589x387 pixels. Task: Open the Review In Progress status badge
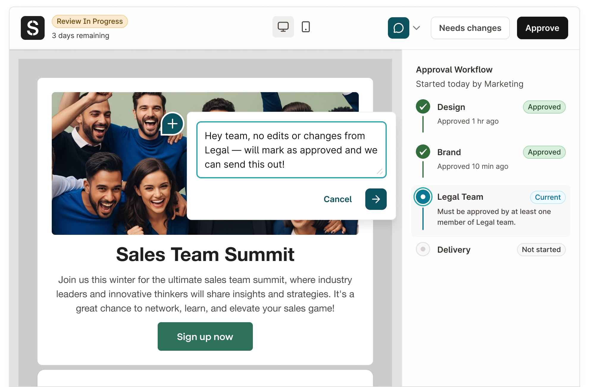click(x=90, y=21)
